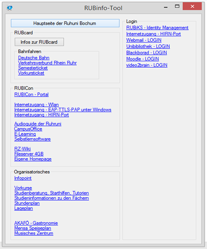
Task: Open Audioguide der Ruhruni link
Action: tap(38, 124)
